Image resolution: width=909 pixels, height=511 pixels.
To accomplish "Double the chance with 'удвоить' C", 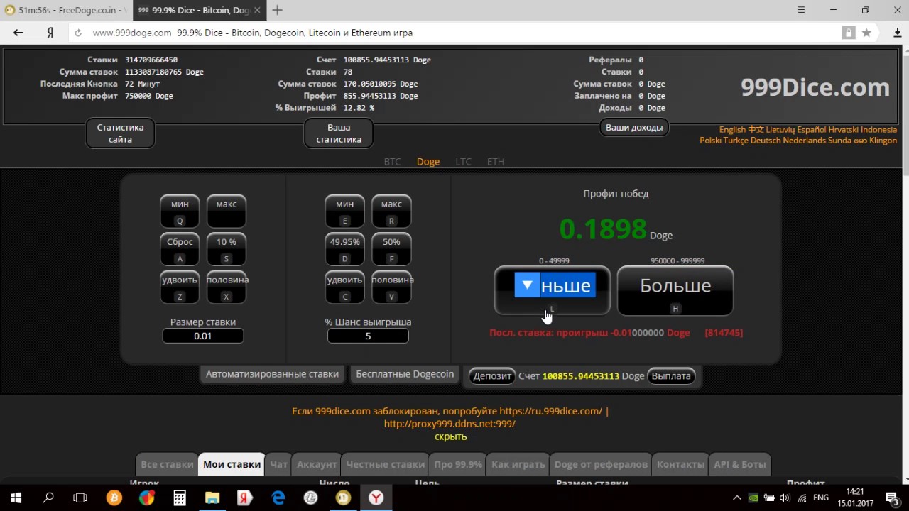I will pyautogui.click(x=344, y=287).
